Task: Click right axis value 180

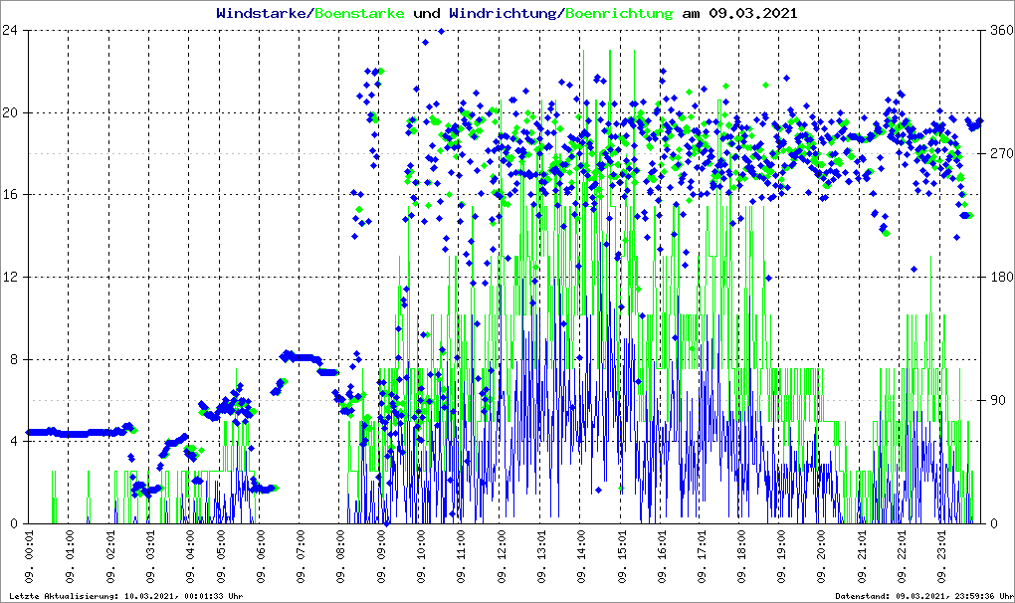Action: tap(1001, 277)
